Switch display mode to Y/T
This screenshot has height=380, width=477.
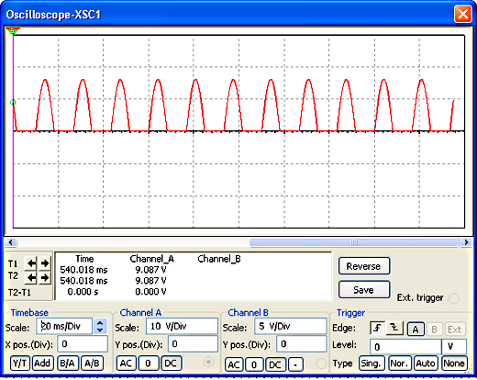(x=20, y=363)
